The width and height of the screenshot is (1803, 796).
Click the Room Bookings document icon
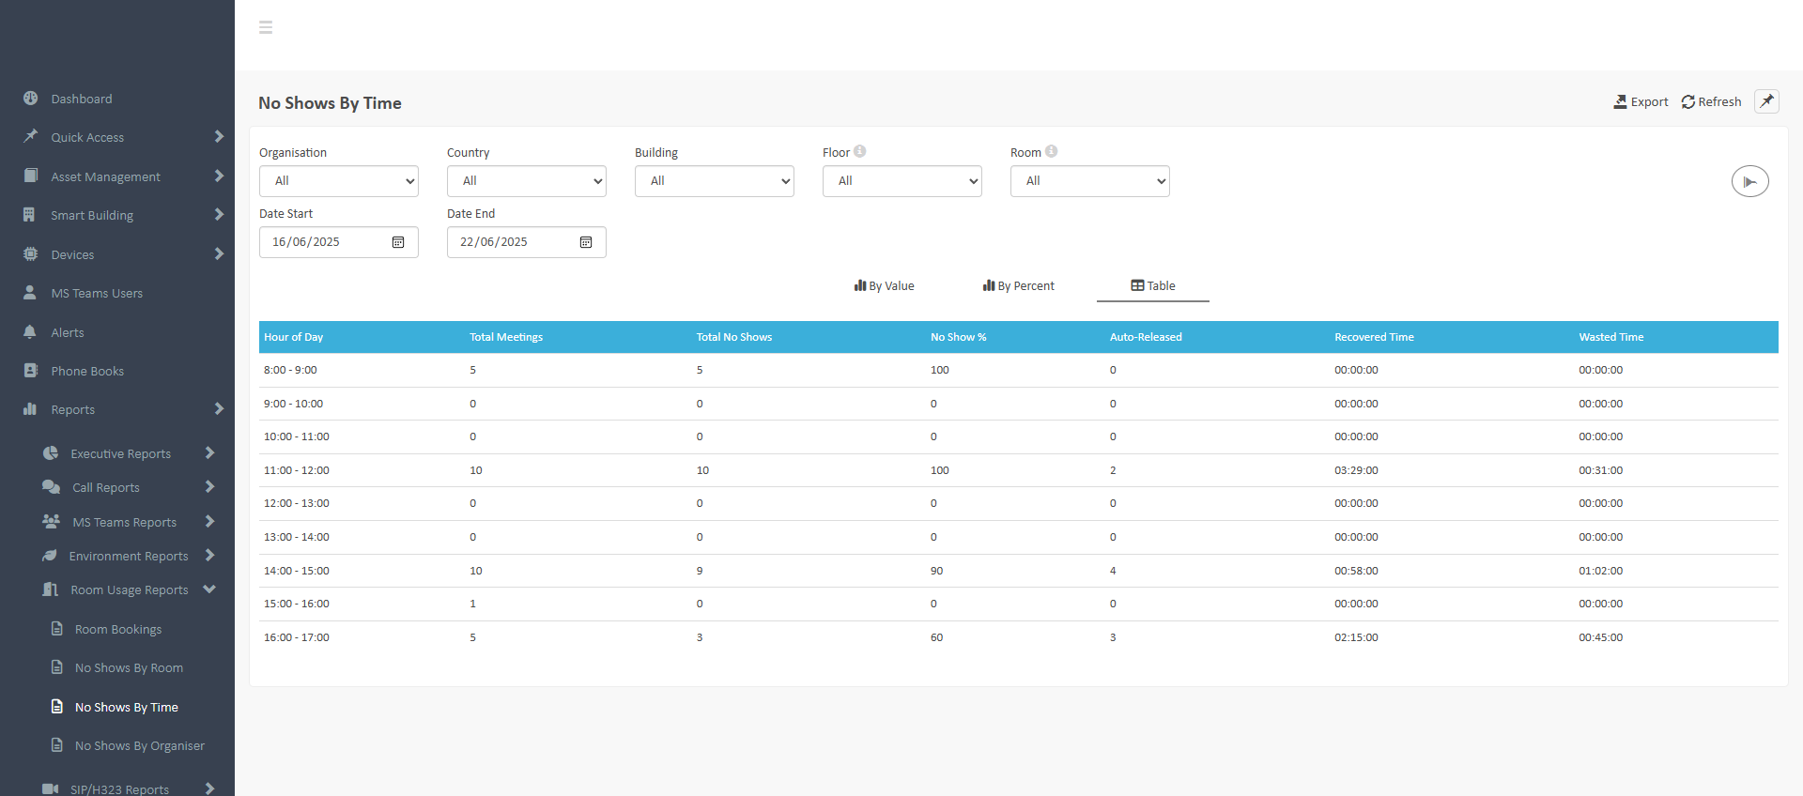pyautogui.click(x=57, y=629)
